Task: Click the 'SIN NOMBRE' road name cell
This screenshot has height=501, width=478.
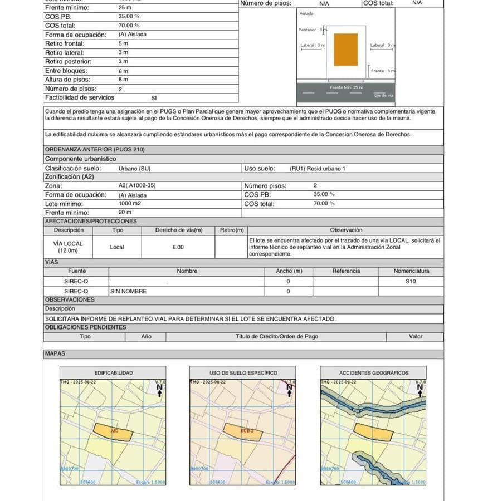Action: (x=186, y=291)
